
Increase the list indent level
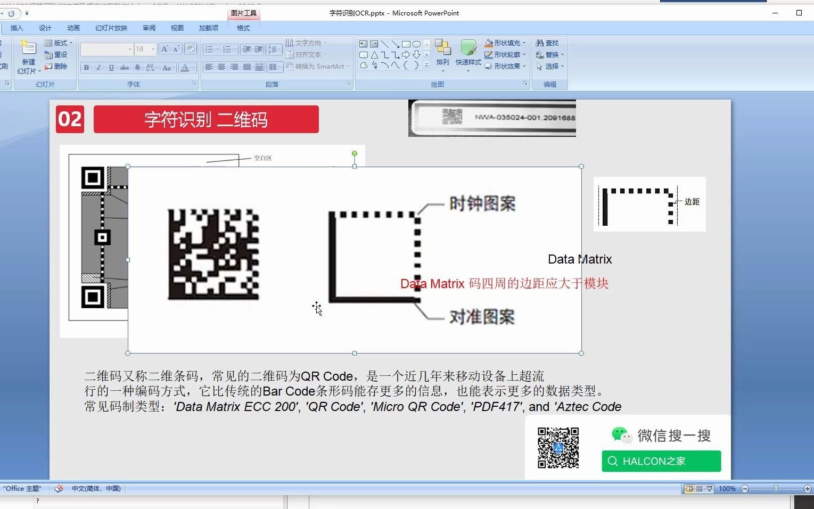click(259, 49)
